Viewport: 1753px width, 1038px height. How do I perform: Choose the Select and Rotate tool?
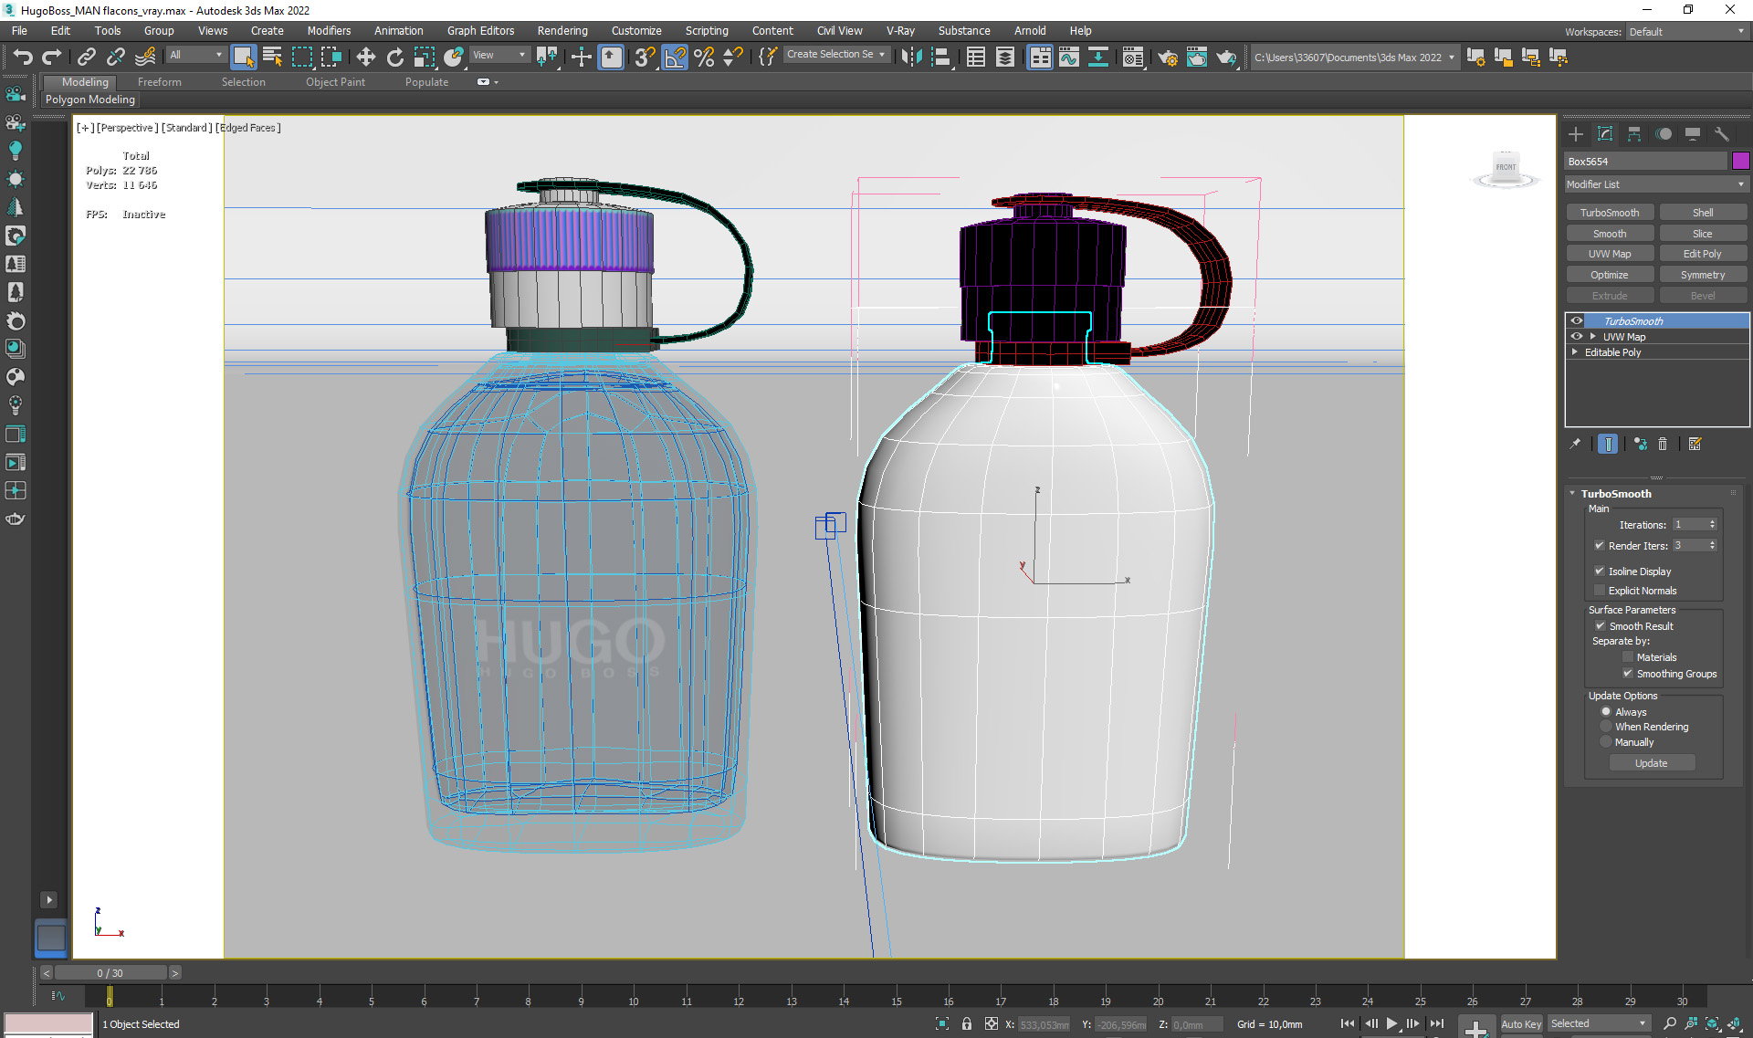(394, 58)
